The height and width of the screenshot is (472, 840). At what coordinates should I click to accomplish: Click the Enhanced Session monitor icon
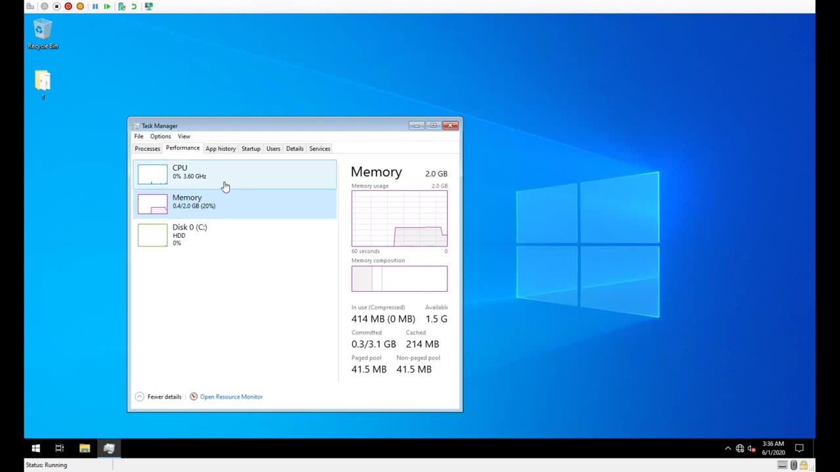[x=149, y=7]
